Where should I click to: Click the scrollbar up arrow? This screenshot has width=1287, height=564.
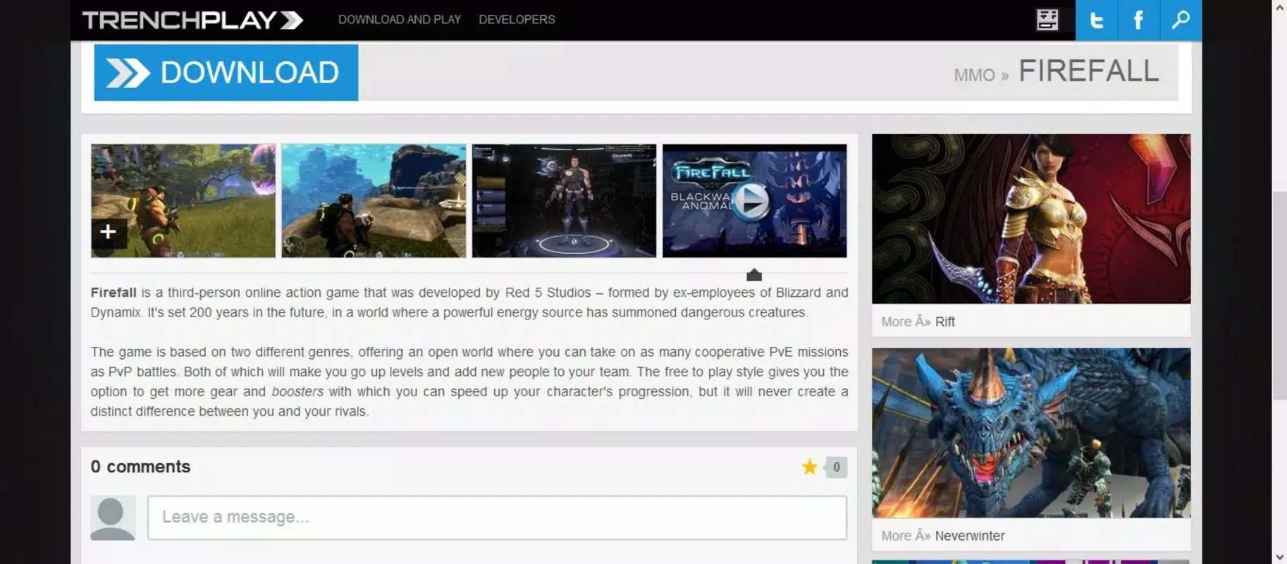click(x=1280, y=8)
